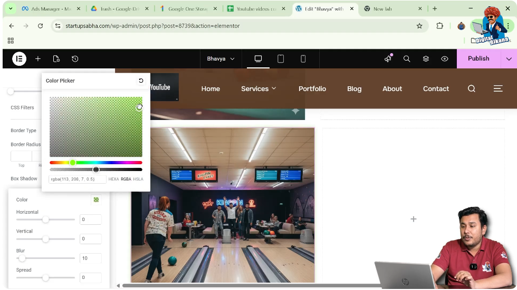Open the History clock icon
This screenshot has height=290, width=517.
click(75, 59)
